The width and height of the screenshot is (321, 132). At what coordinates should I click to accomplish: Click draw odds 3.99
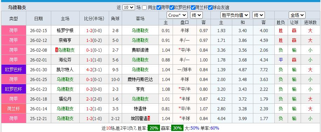243,119
